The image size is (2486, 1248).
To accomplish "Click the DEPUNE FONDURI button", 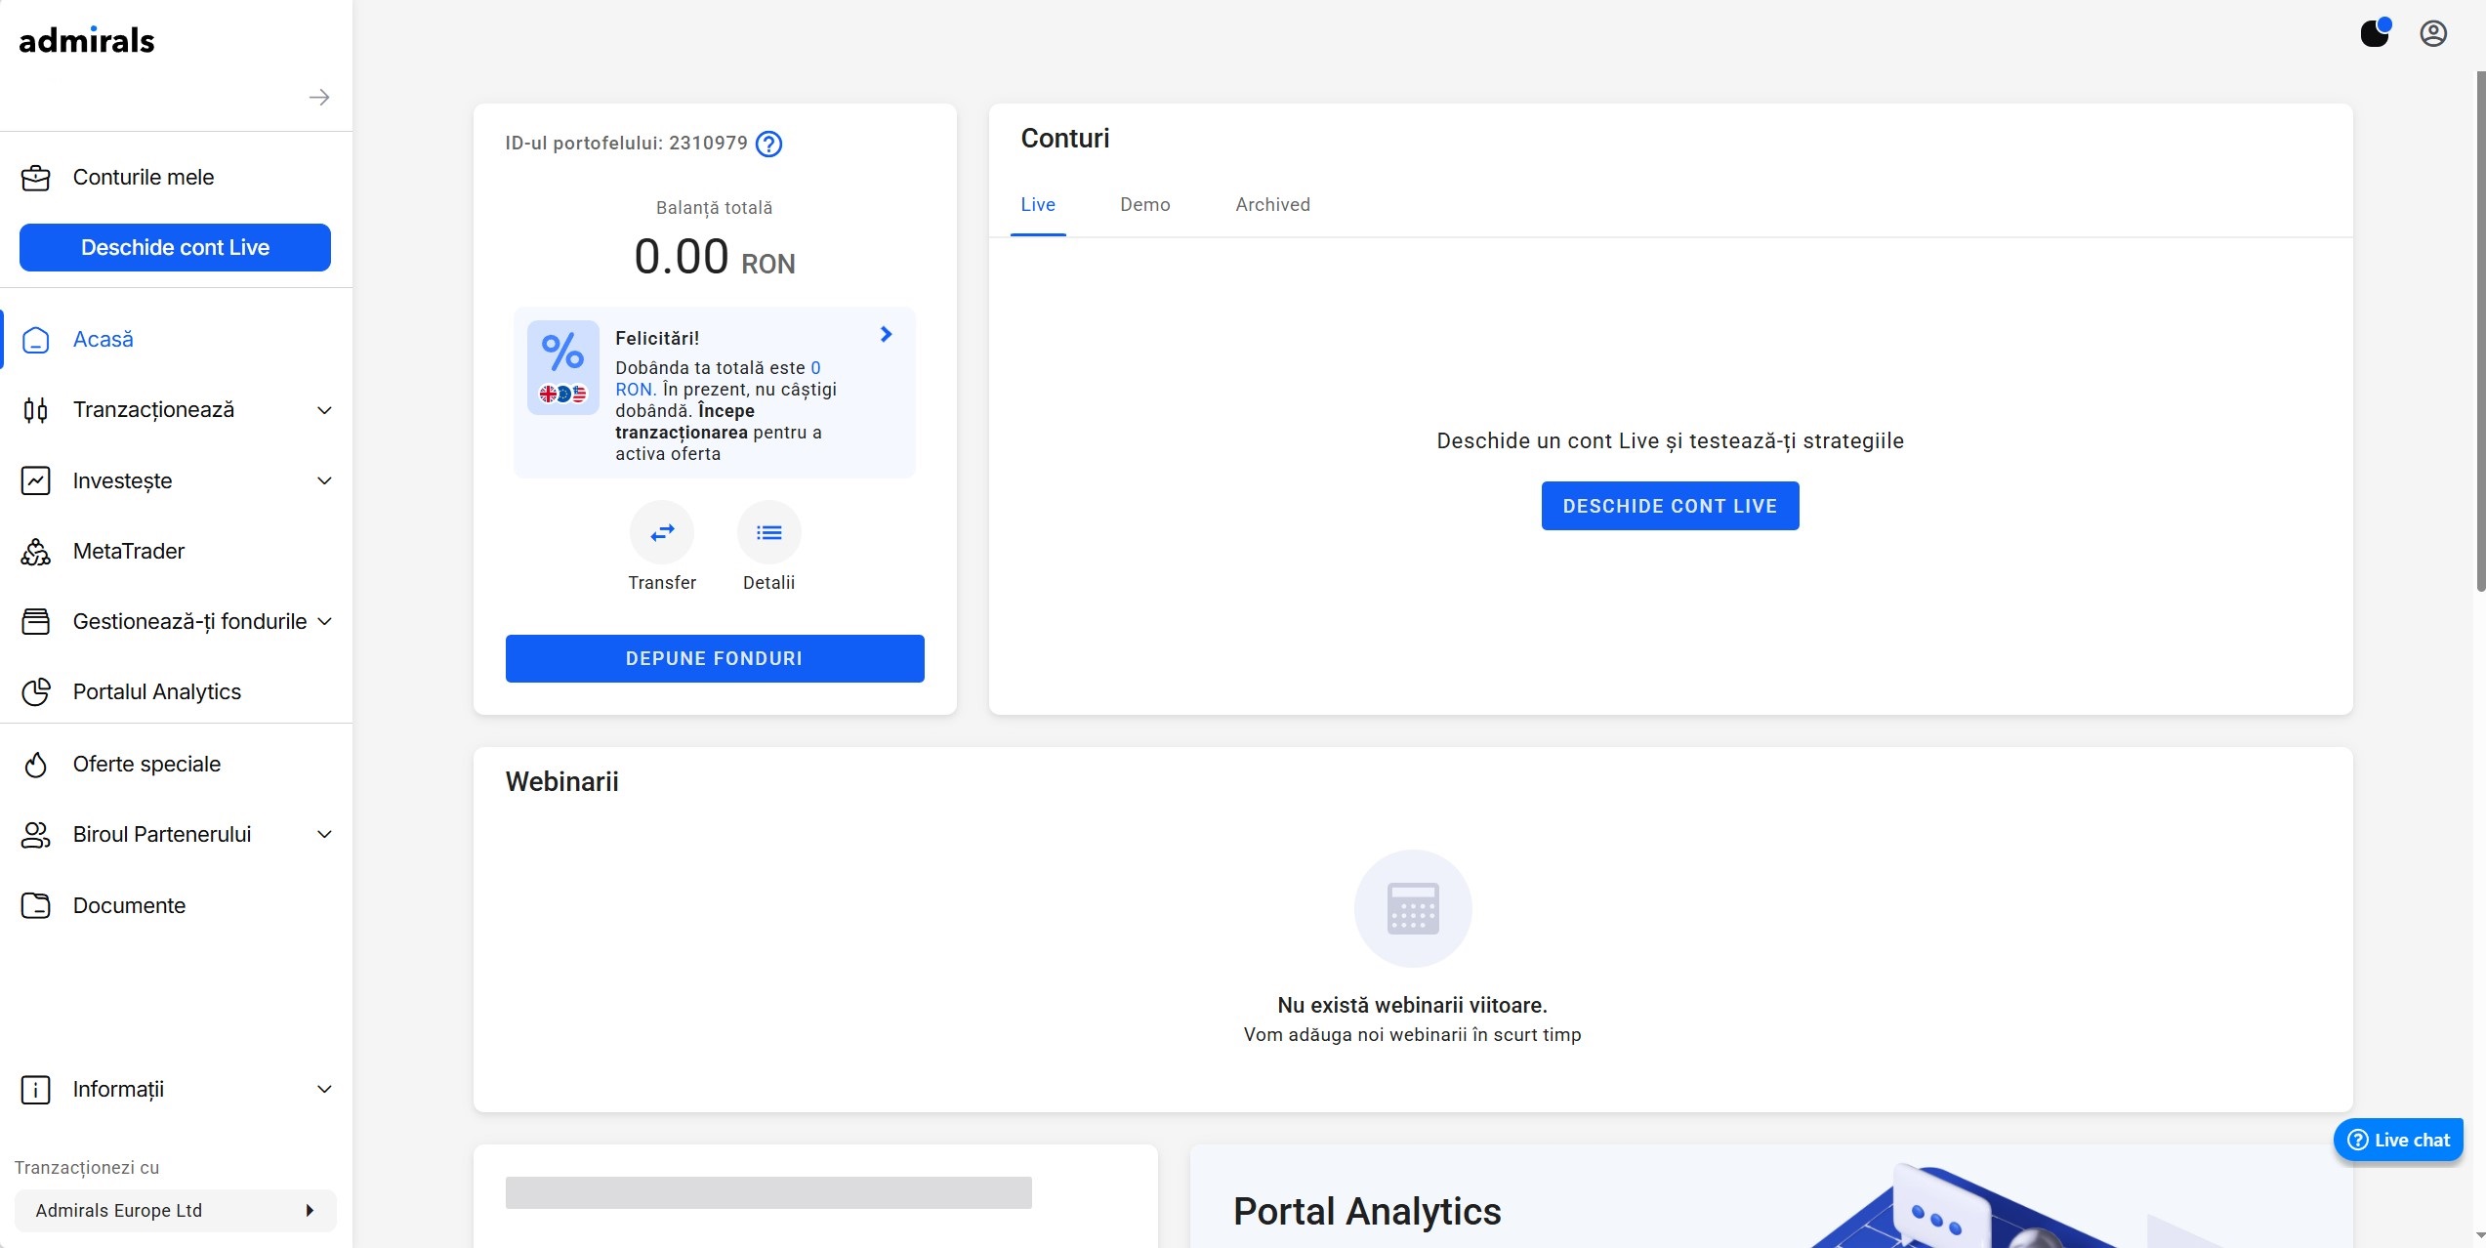I will click(715, 659).
